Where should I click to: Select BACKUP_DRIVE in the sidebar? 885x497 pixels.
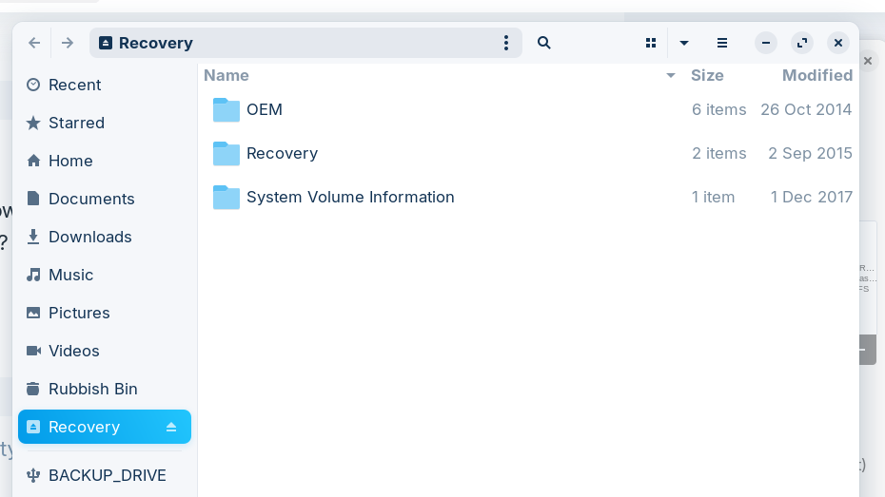pos(107,475)
